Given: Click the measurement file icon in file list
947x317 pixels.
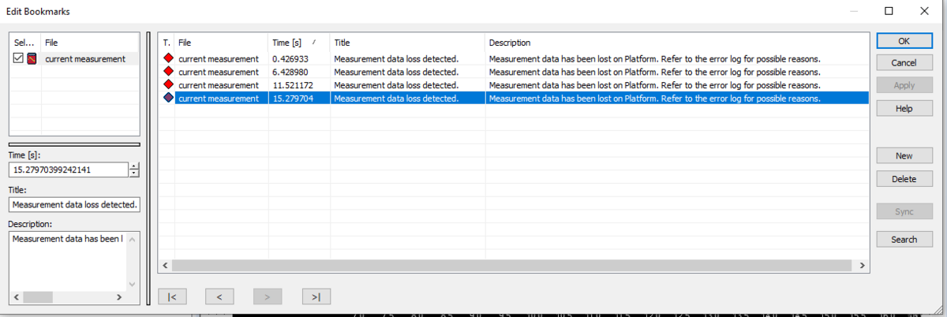Looking at the screenshot, I should (x=32, y=58).
